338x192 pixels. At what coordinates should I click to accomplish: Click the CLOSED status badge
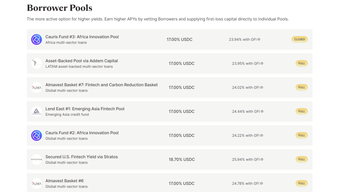coord(300,39)
